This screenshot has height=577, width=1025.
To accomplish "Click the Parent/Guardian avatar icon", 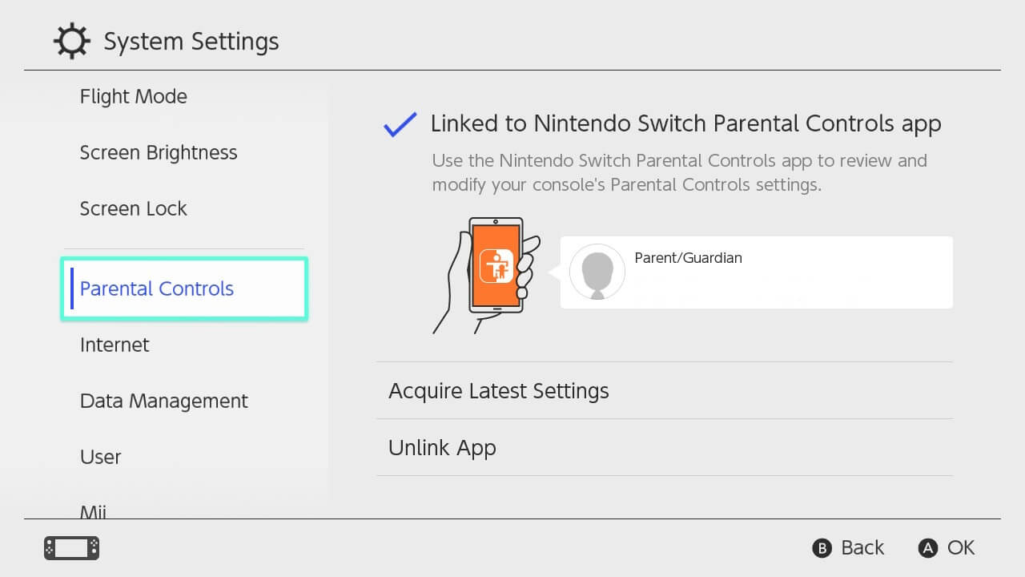I will (x=597, y=272).
